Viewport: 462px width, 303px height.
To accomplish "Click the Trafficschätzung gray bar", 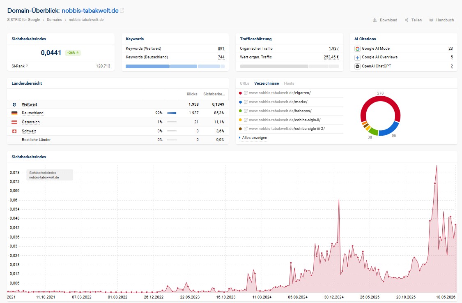I will coord(290,66).
